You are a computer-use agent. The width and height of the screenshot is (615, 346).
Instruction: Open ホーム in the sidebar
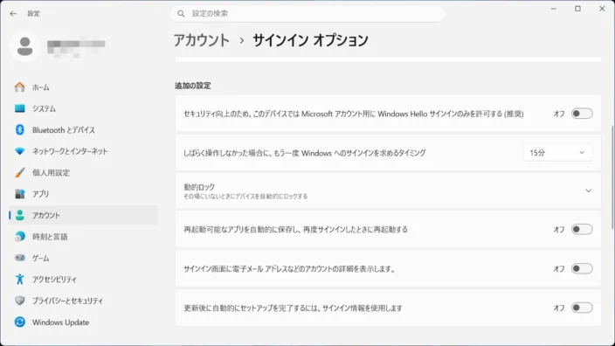(x=83, y=87)
